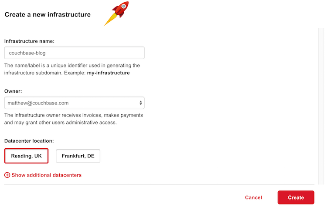Click the horizontal divider above Cancel
The width and height of the screenshot is (327, 207).
[x=161, y=185]
